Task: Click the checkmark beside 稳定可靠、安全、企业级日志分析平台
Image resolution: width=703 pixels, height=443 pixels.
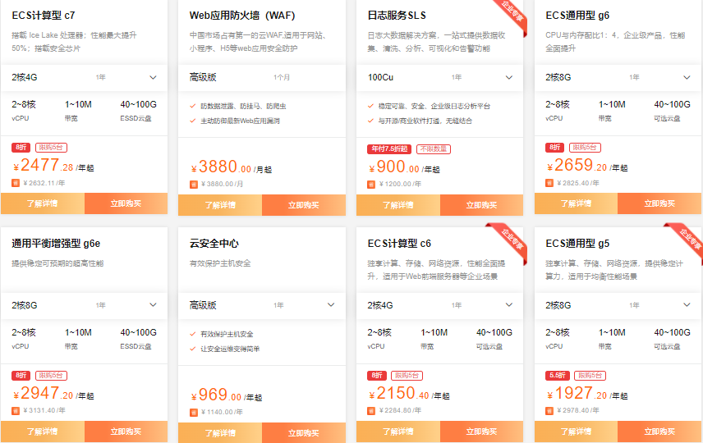Action: 370,106
